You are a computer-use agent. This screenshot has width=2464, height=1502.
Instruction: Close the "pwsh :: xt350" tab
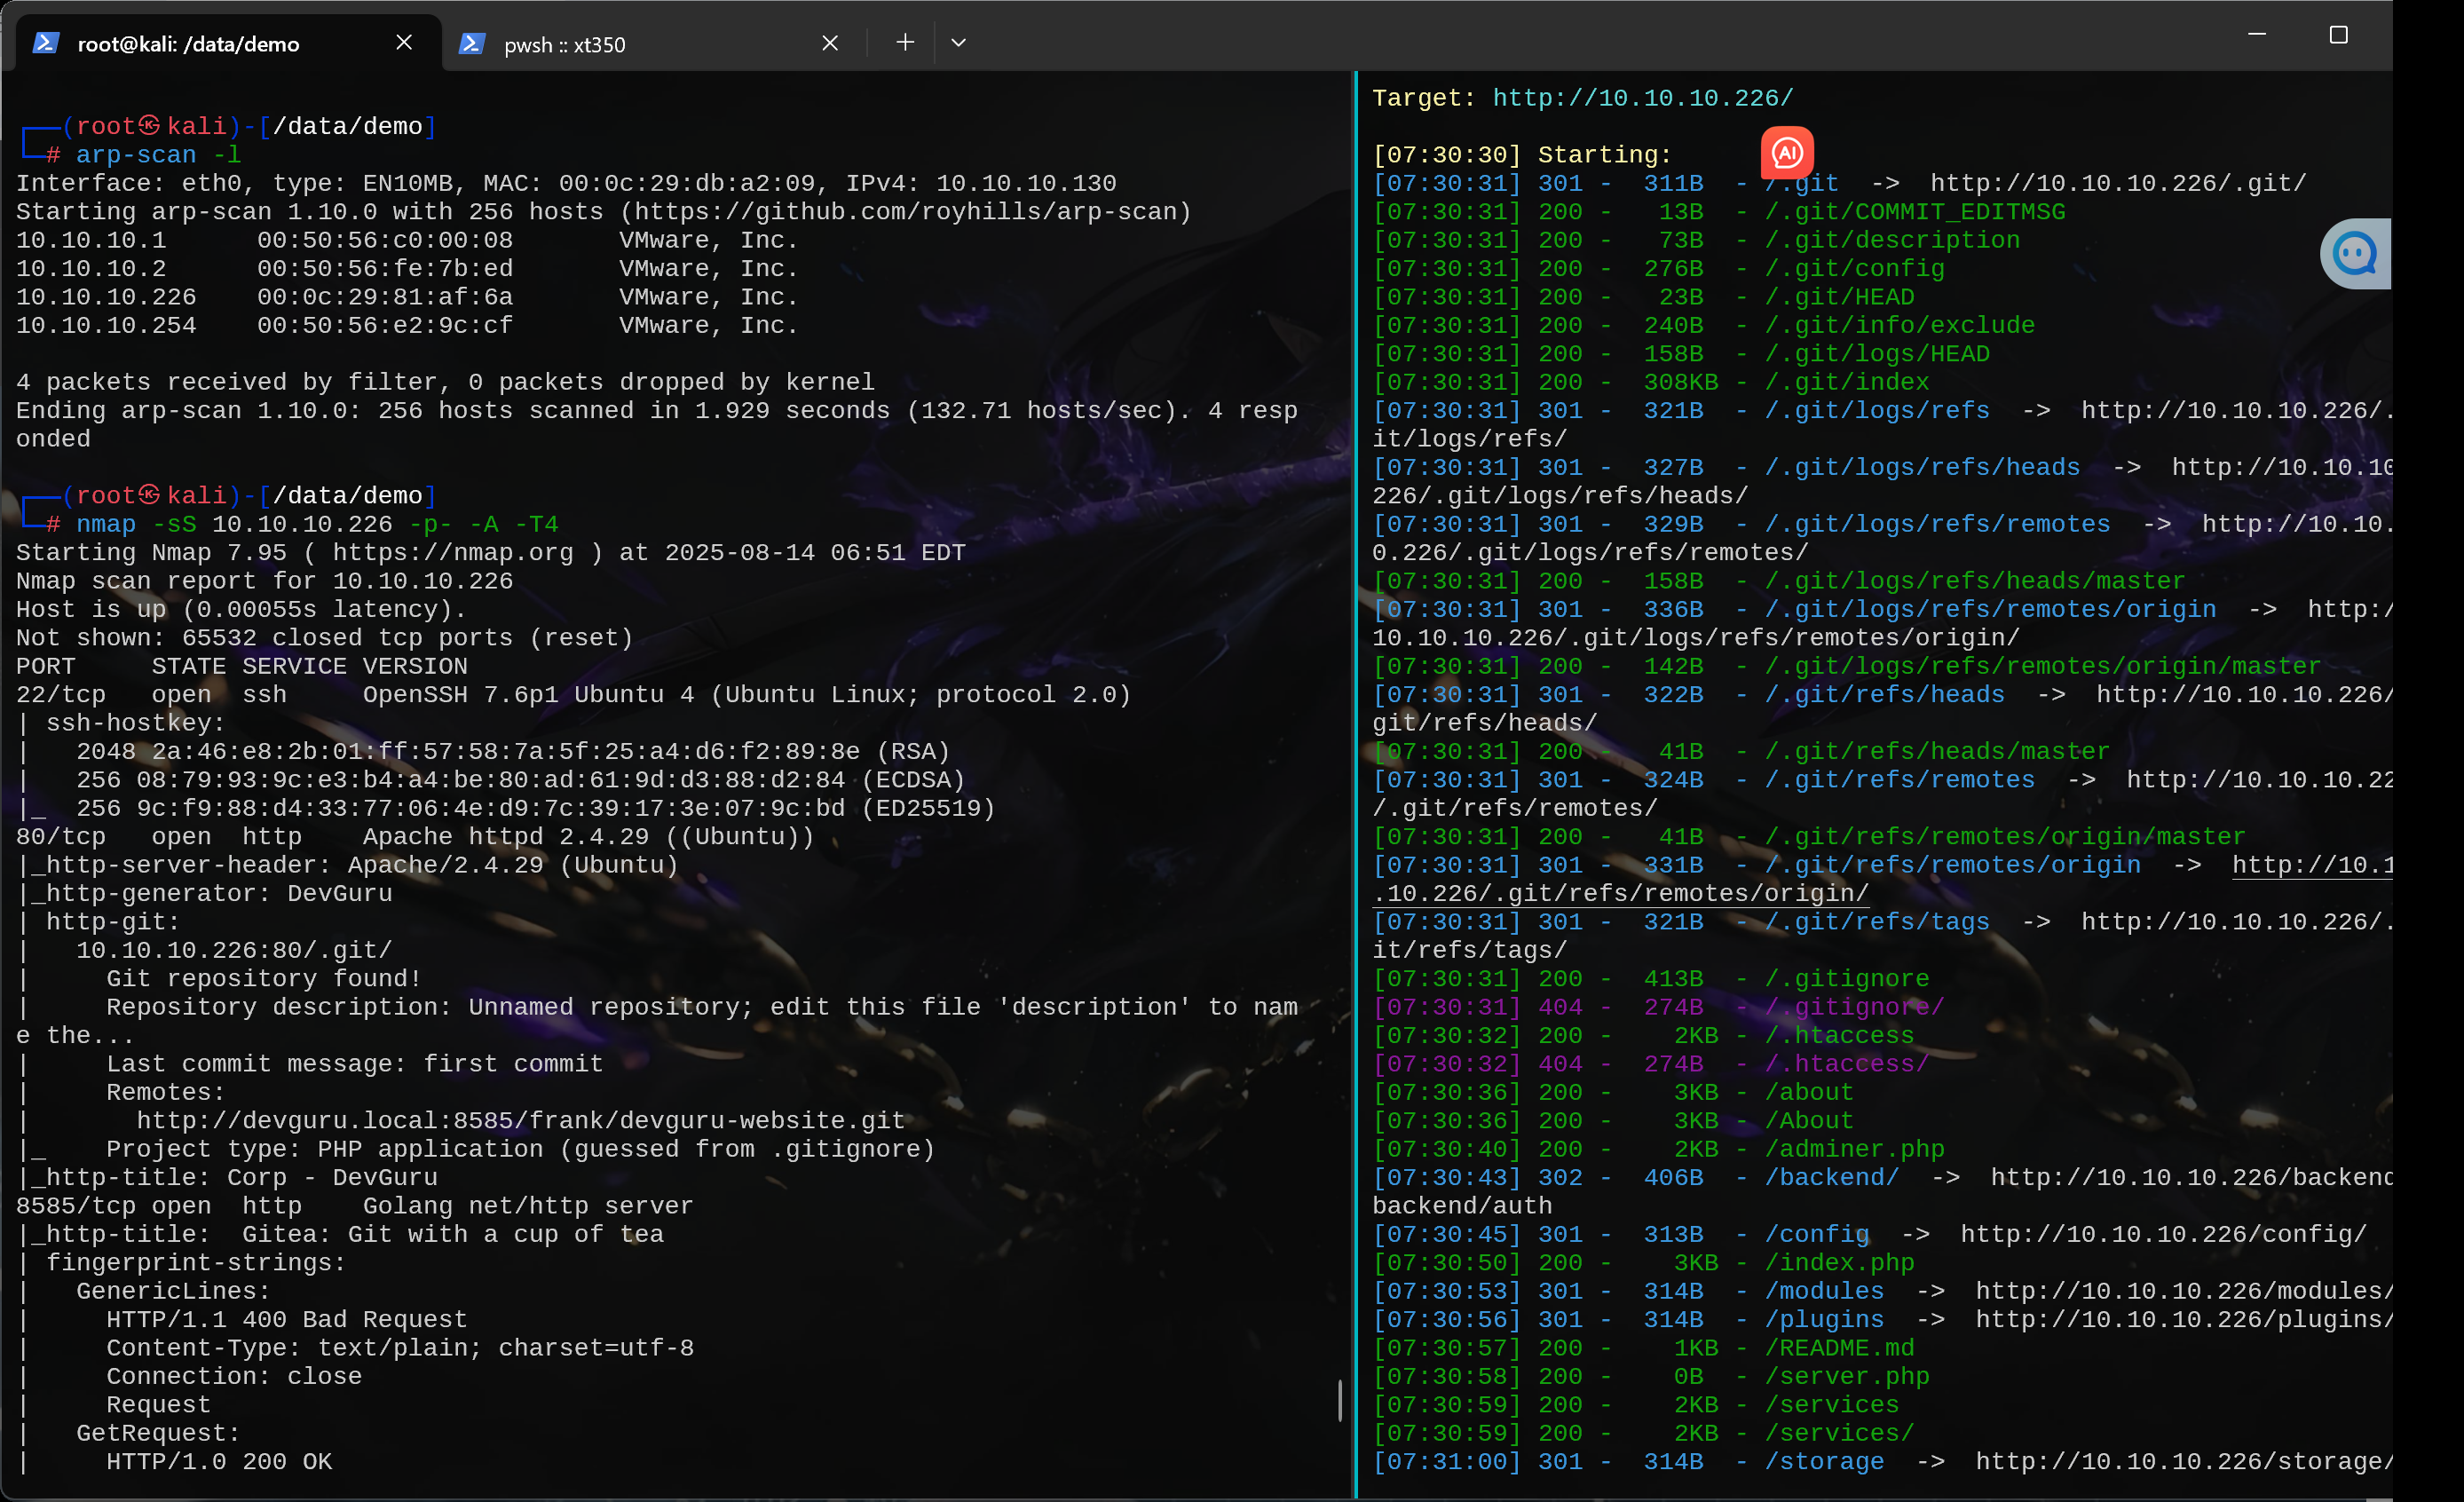tap(830, 43)
